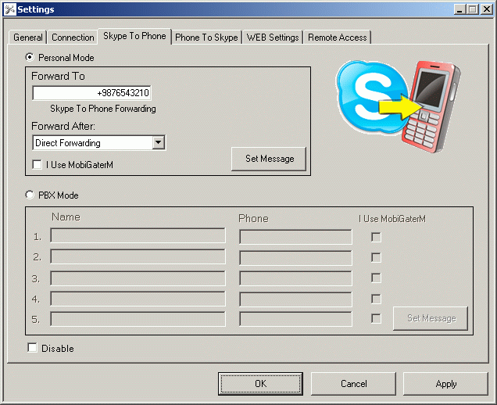Select the PBX Mode radio button
The width and height of the screenshot is (497, 405).
[x=30, y=195]
